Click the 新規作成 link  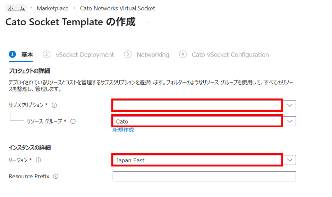(x=123, y=130)
